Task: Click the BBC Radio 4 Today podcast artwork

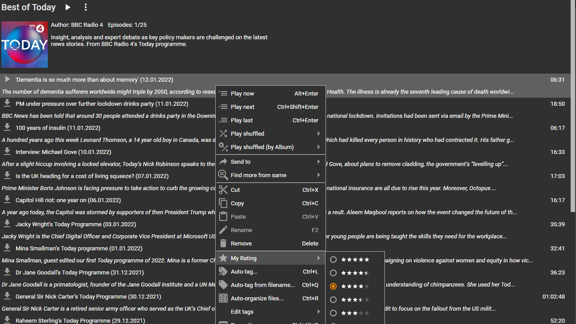Action: click(25, 45)
